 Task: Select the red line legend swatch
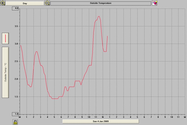(x=6, y=38)
